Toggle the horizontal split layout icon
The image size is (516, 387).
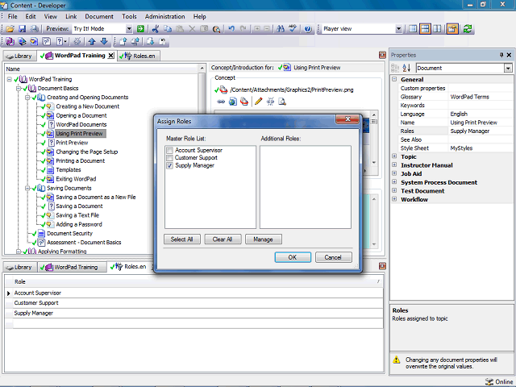coord(425,29)
